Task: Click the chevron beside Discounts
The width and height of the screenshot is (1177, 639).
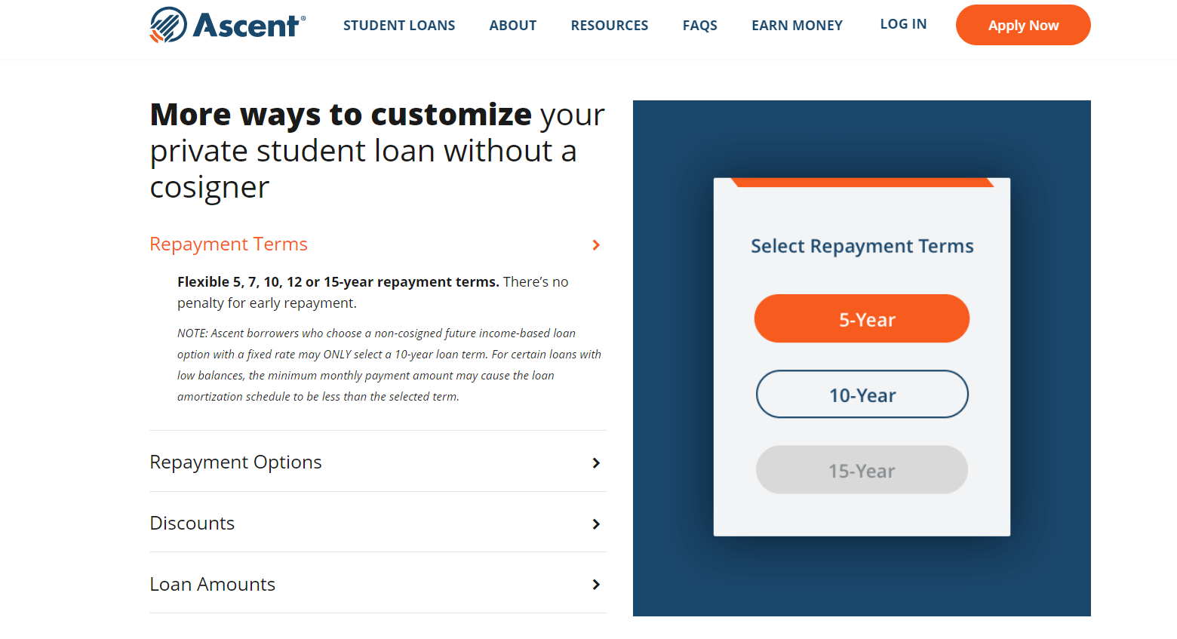Action: [x=596, y=524]
